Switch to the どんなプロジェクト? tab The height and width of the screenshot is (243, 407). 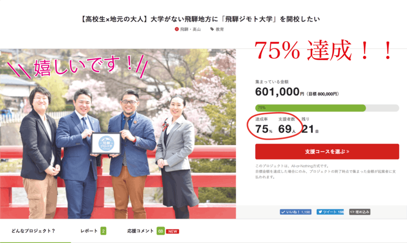pyautogui.click(x=33, y=231)
